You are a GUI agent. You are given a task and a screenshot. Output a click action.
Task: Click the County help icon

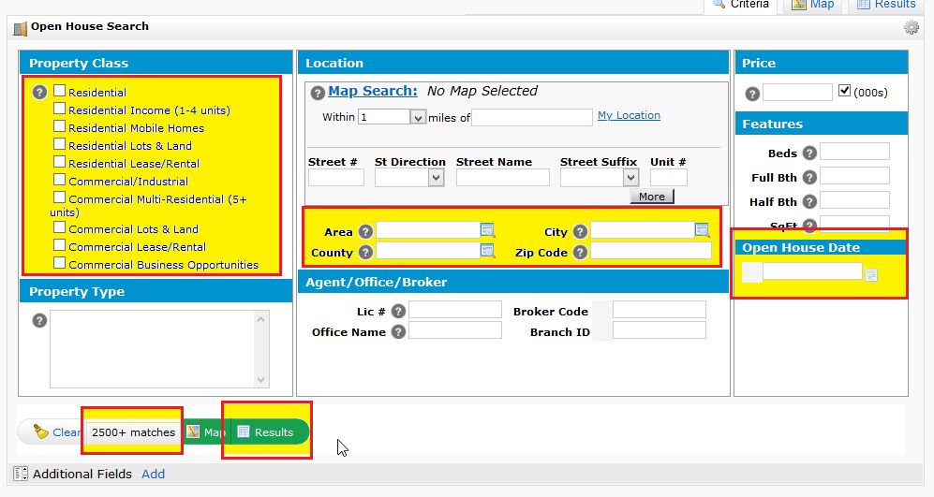click(365, 253)
